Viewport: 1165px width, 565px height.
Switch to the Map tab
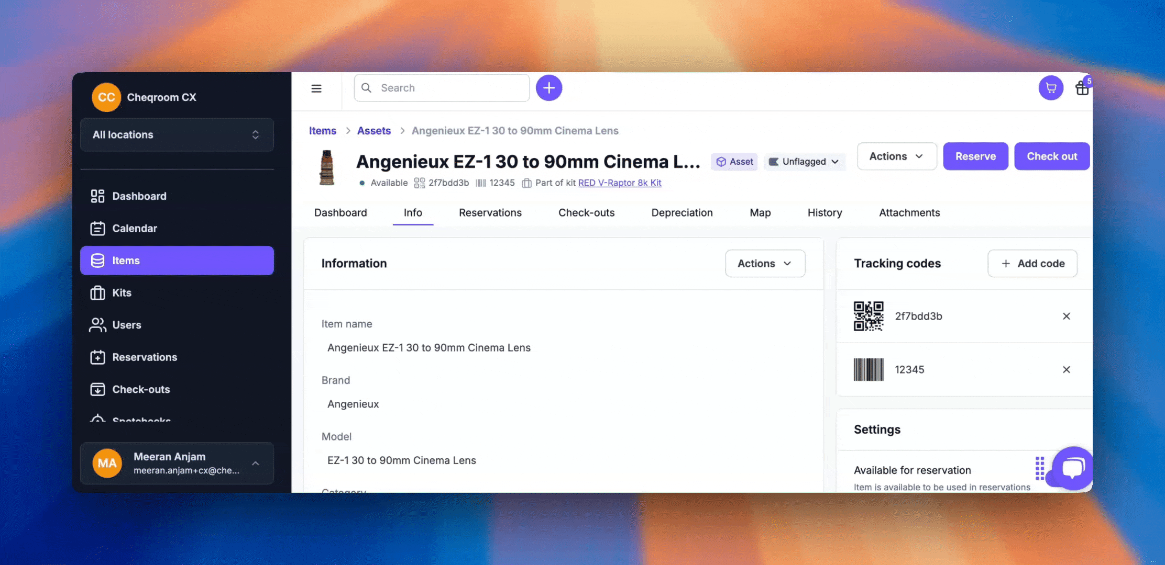pos(760,213)
